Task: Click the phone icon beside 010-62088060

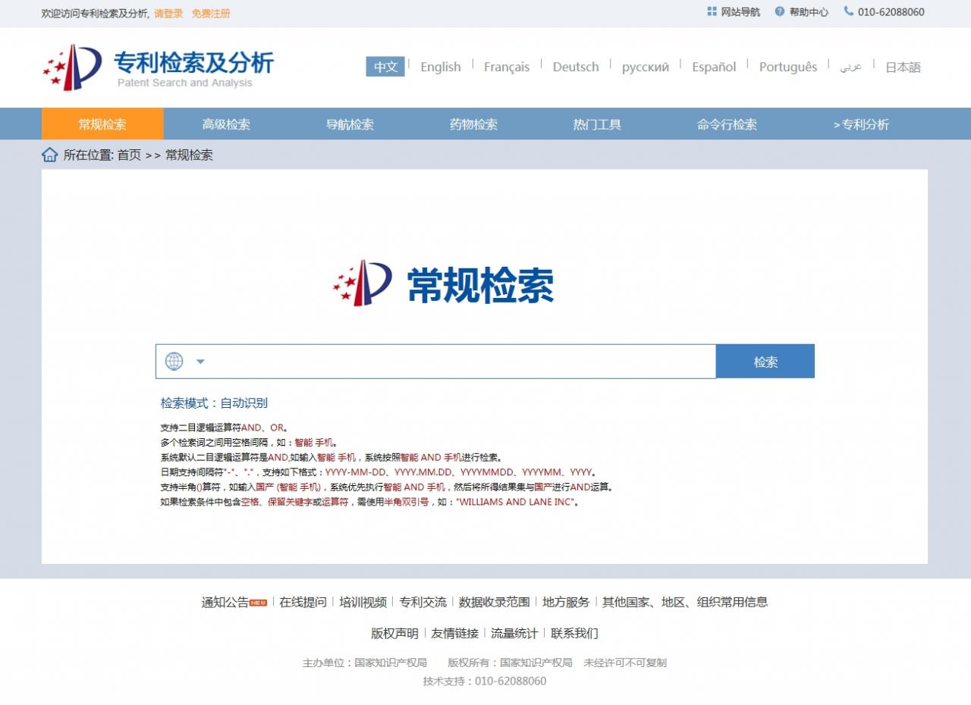Action: point(848,11)
